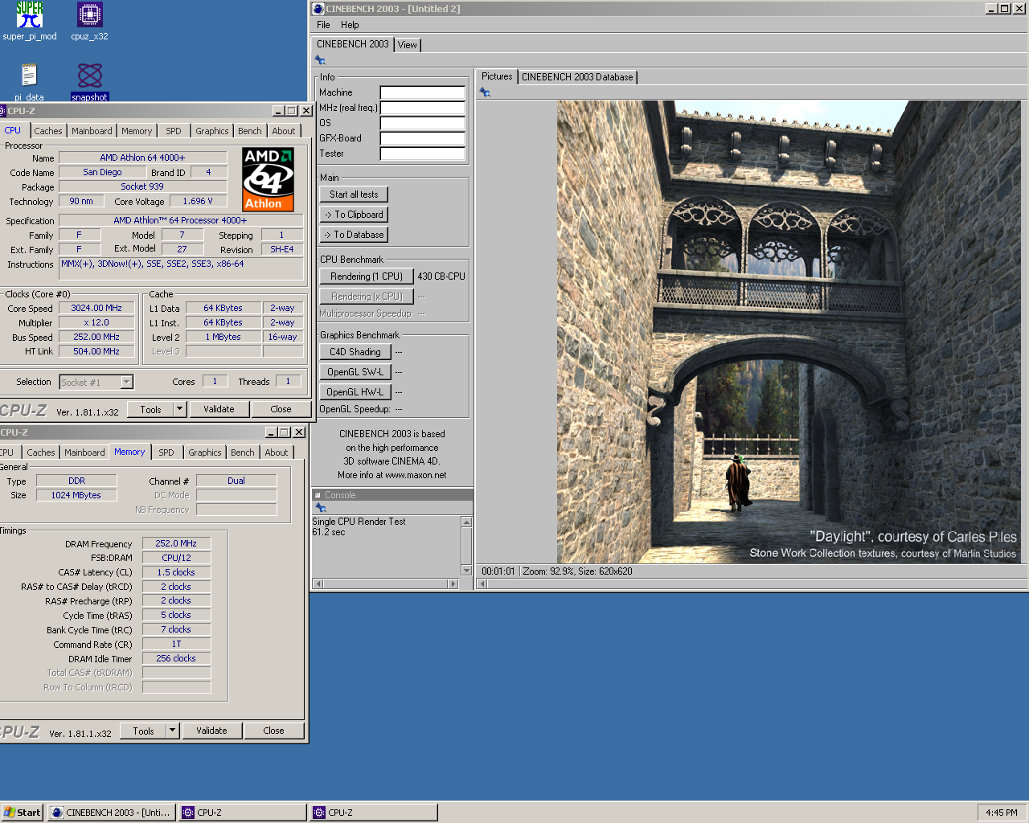Image resolution: width=1029 pixels, height=823 pixels.
Task: Click the 3024.00 MHz core speed value
Action: pyautogui.click(x=96, y=308)
